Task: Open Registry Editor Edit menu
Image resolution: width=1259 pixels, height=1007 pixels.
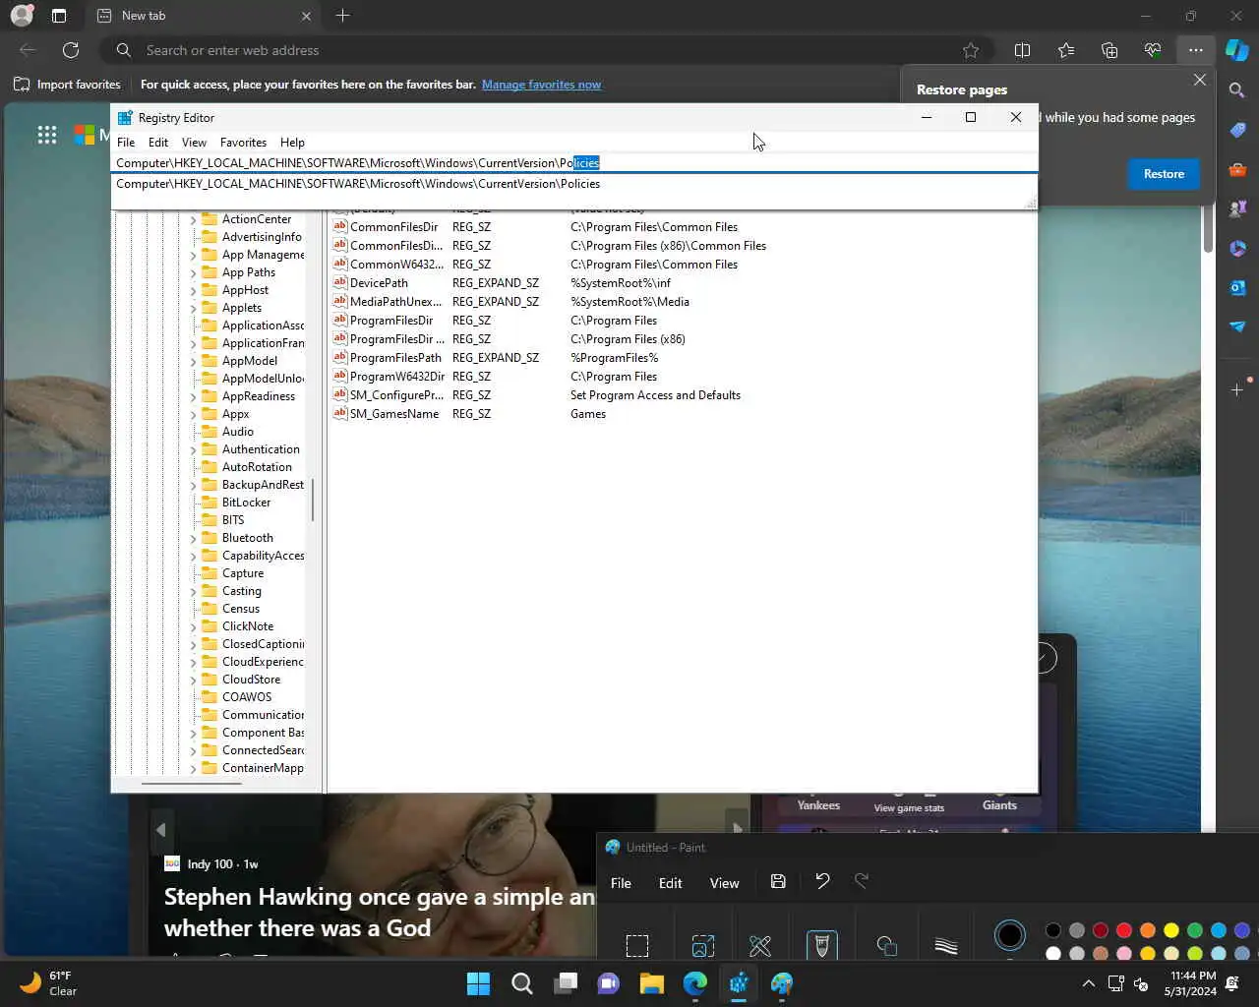Action: click(x=158, y=143)
